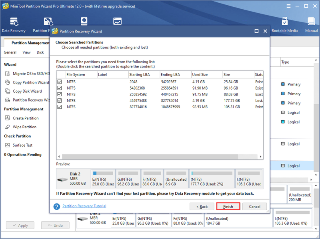Uncheck the partition starting at LBA 2048
This screenshot has width=320, height=239.
click(59, 82)
